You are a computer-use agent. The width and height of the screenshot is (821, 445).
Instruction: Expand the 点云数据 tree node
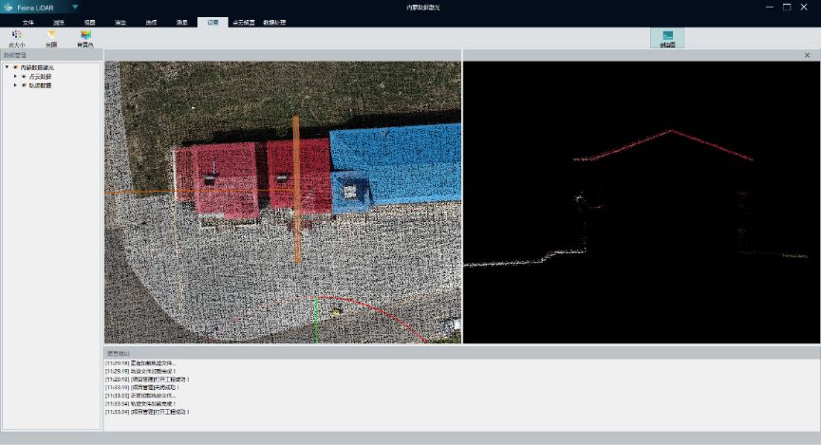click(x=15, y=77)
